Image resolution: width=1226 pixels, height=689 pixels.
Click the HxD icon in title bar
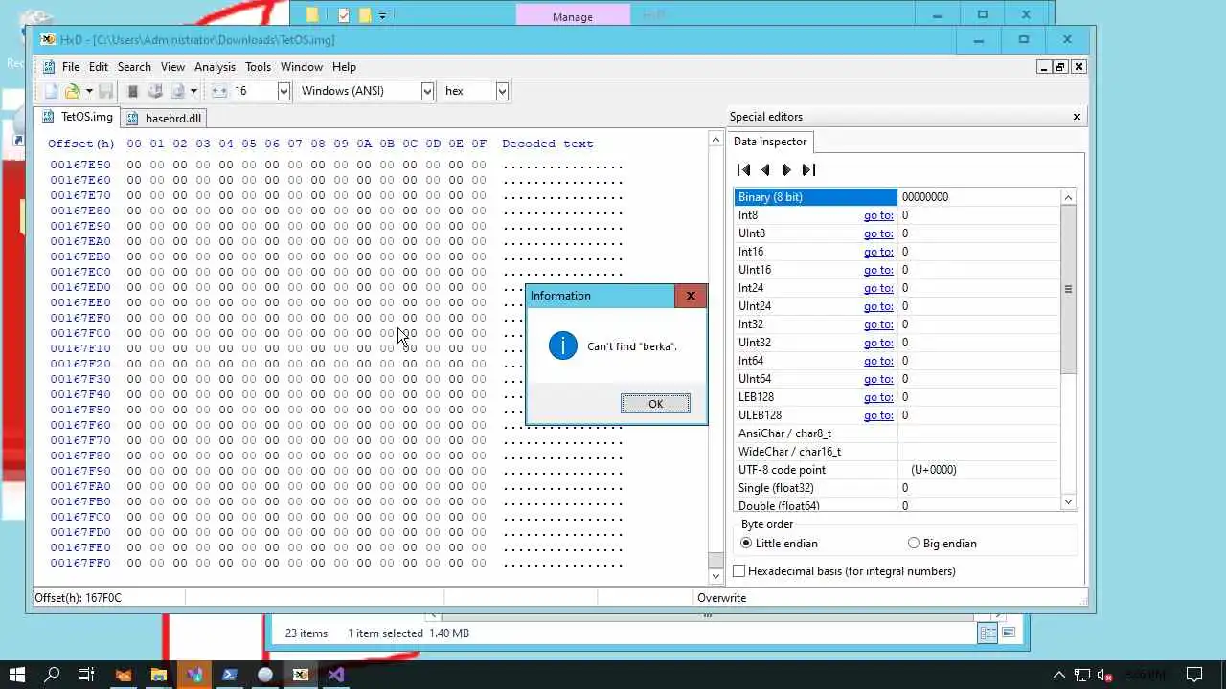tap(48, 39)
